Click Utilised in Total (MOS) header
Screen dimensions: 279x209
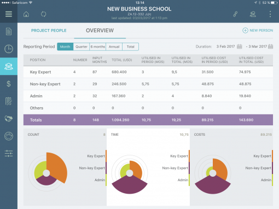click(182, 60)
